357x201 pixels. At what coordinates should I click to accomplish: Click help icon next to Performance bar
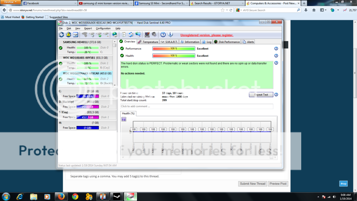(276, 49)
